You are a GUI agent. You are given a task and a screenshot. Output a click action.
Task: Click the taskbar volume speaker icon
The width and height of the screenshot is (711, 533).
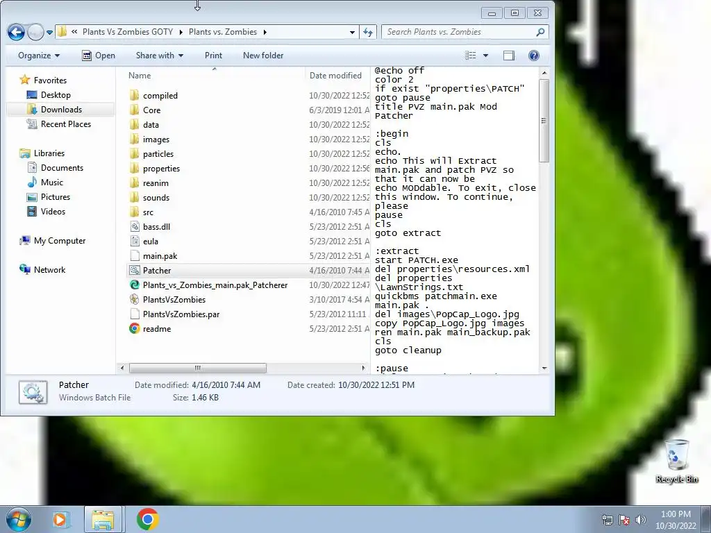[x=641, y=520]
